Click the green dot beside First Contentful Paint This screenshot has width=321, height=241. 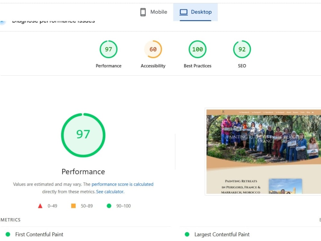[8, 234]
